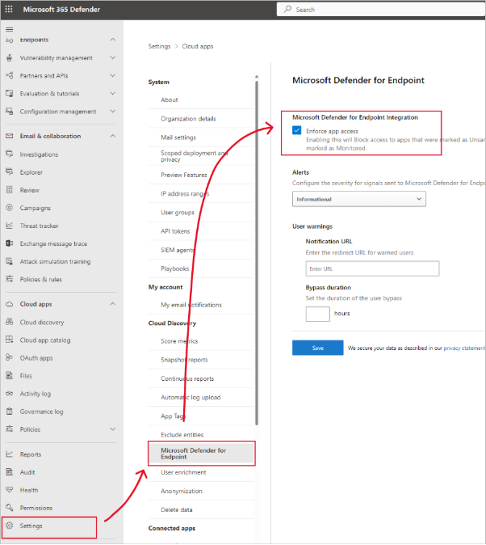Screen dimensions: 486x545
Task: Click the hamburger navigation menu icon
Action: [x=10, y=29]
